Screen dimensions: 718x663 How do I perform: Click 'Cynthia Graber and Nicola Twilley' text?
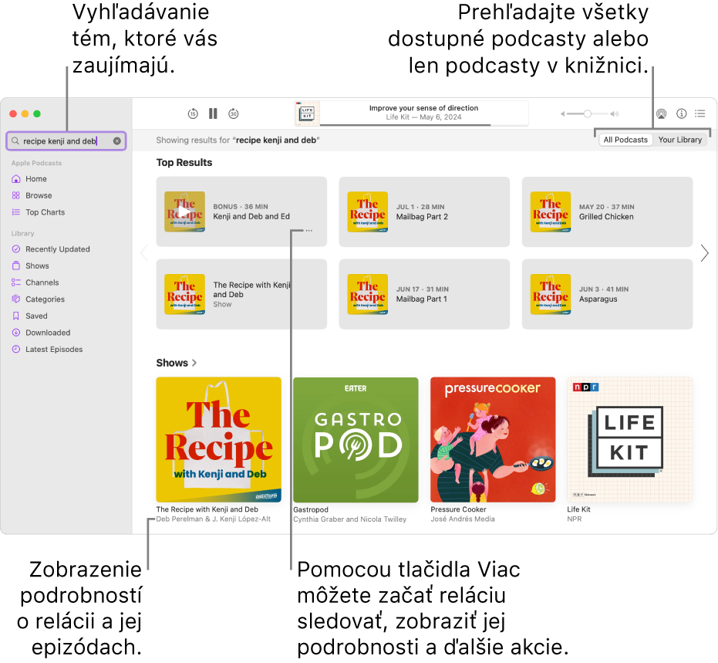[350, 519]
